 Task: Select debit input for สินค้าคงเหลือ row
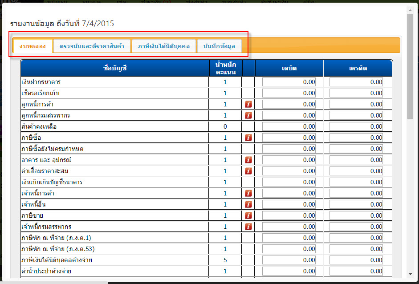[289, 126]
